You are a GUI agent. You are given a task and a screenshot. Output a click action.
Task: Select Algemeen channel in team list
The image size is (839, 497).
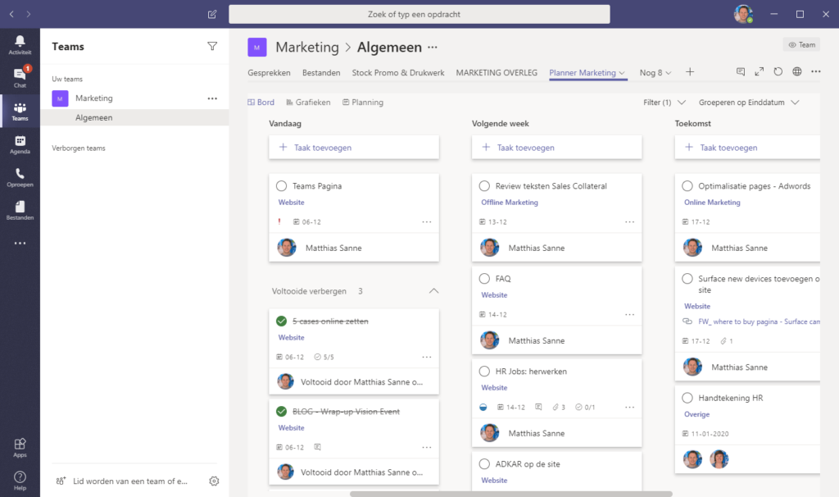coord(134,117)
